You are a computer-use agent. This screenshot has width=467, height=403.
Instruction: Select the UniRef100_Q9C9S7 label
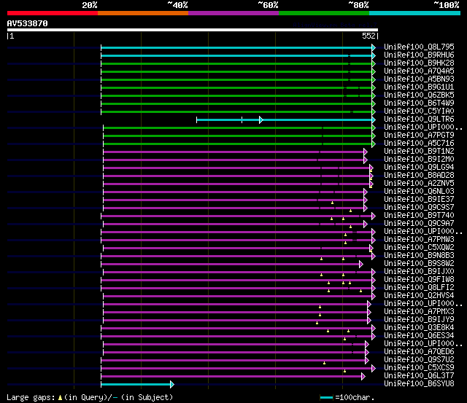click(419, 208)
